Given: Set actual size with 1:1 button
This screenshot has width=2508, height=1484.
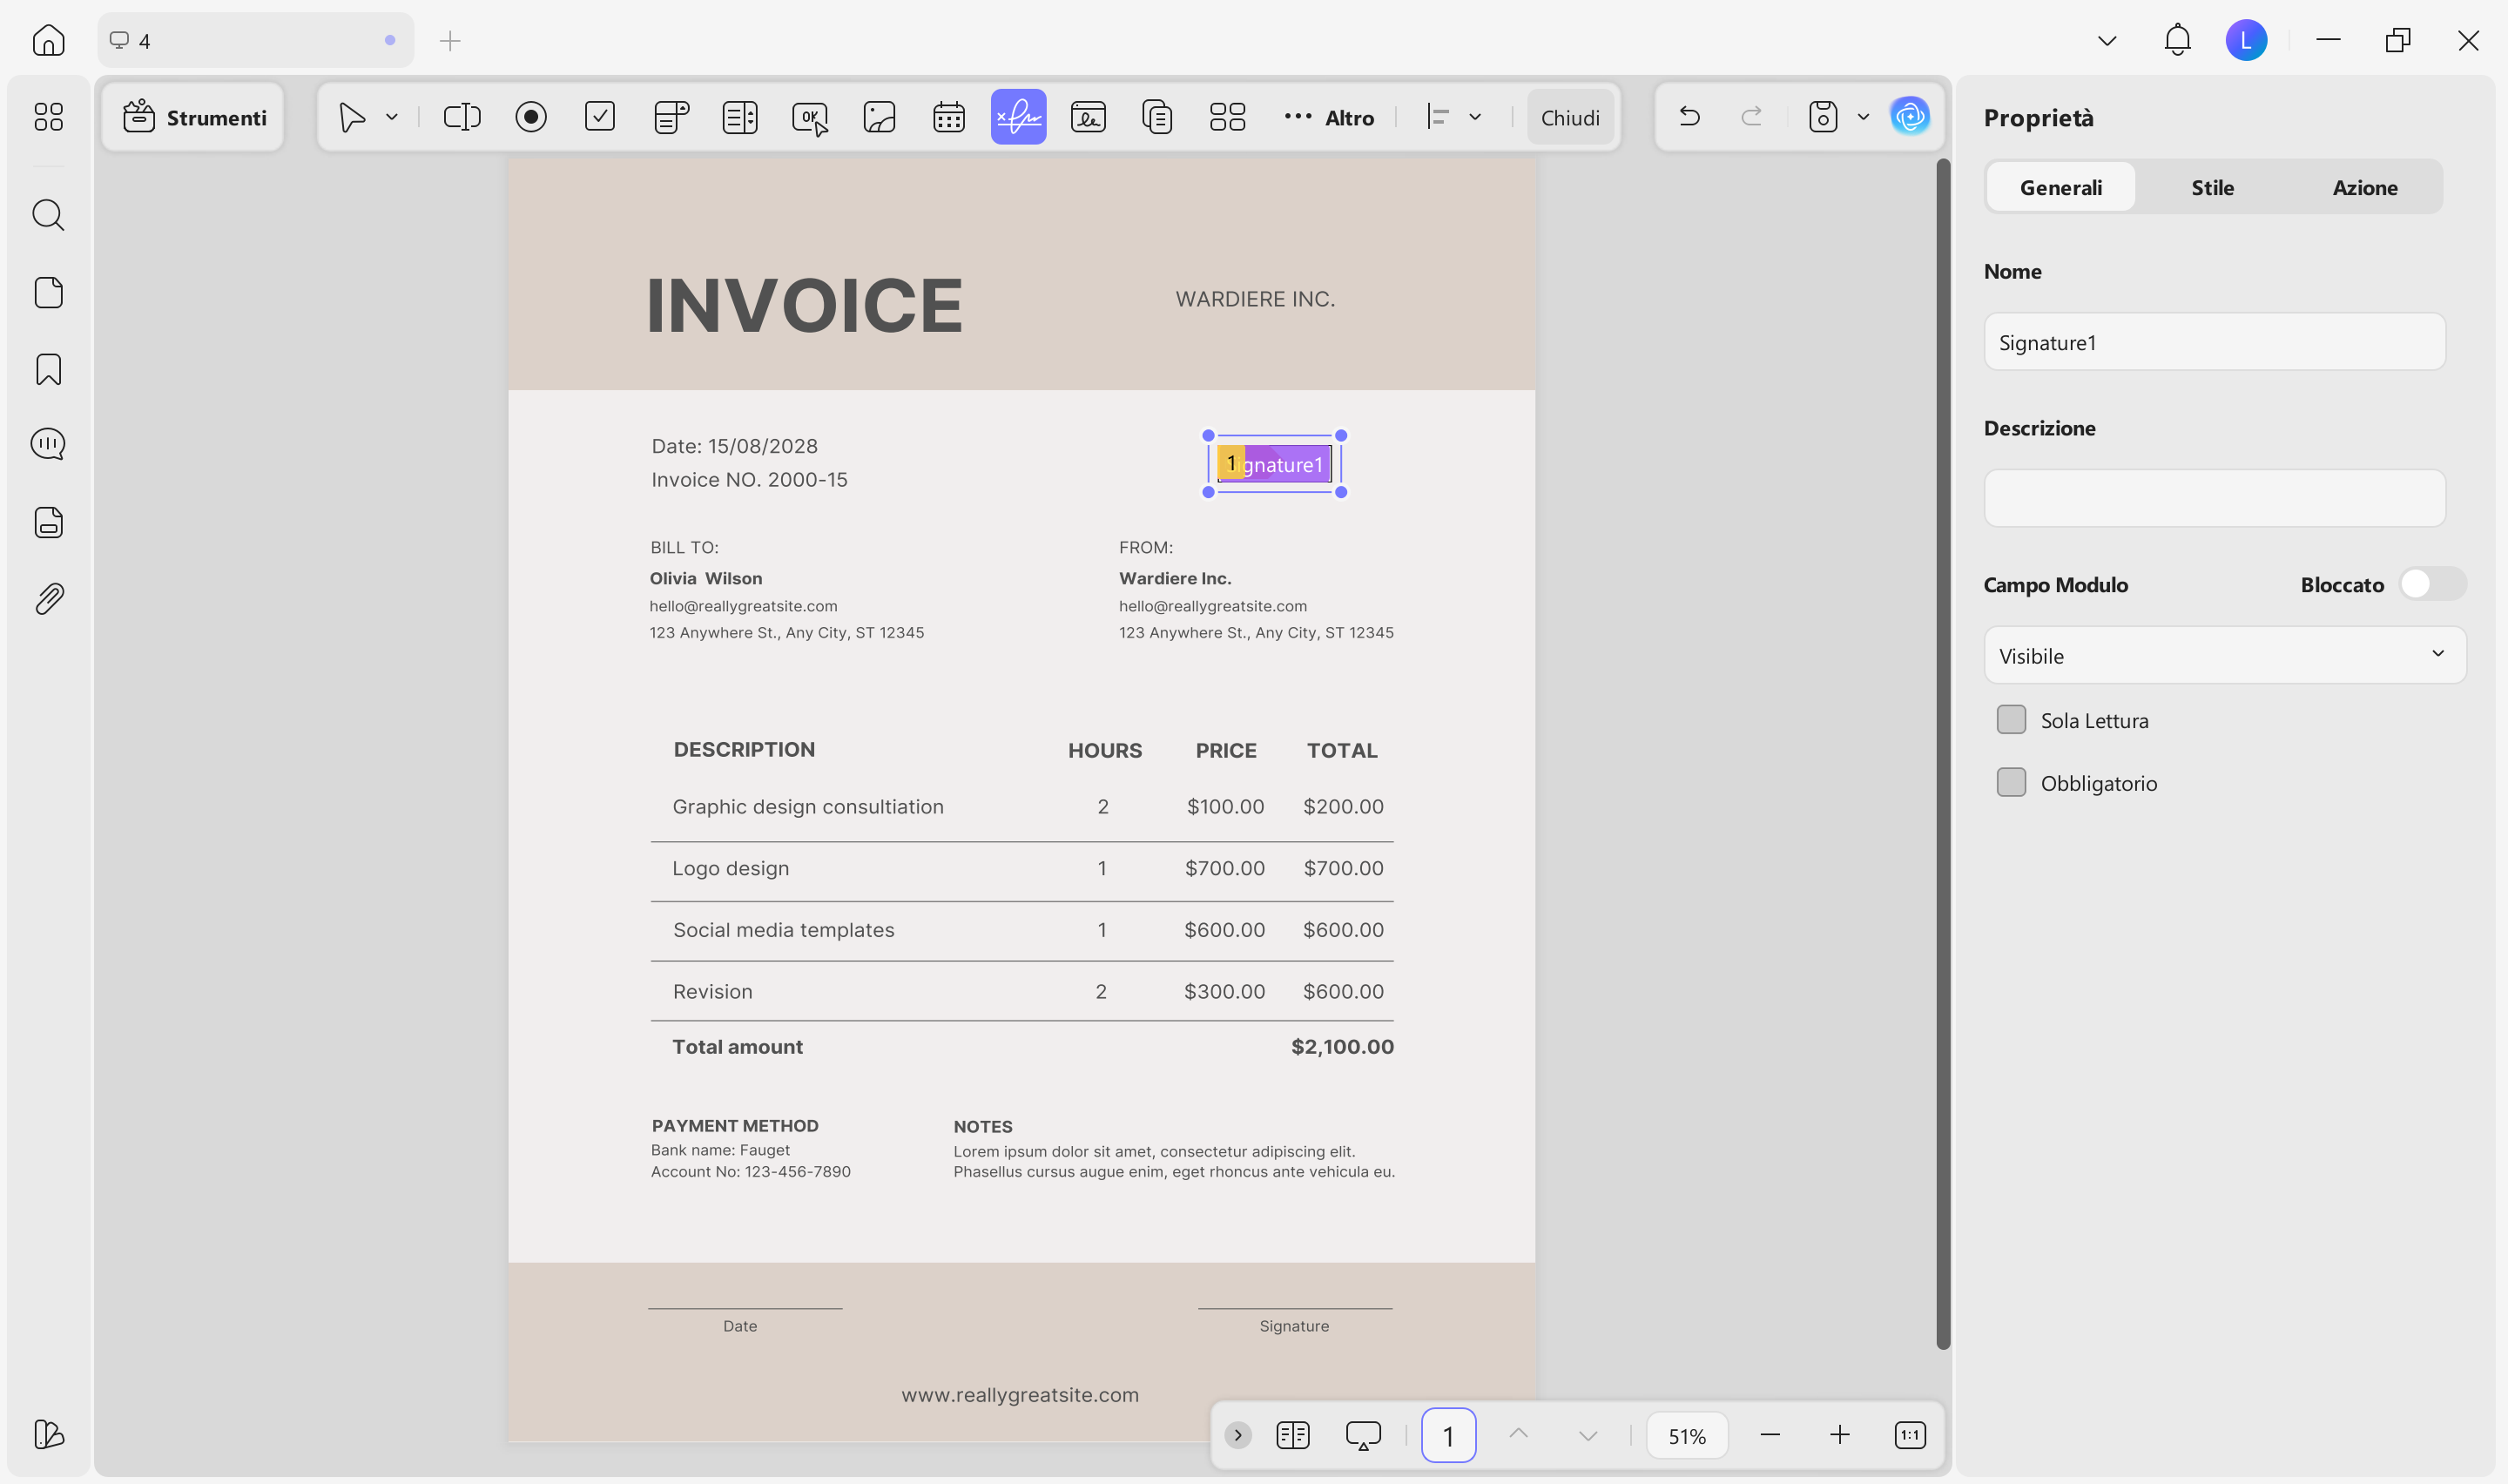Looking at the screenshot, I should pos(1909,1435).
